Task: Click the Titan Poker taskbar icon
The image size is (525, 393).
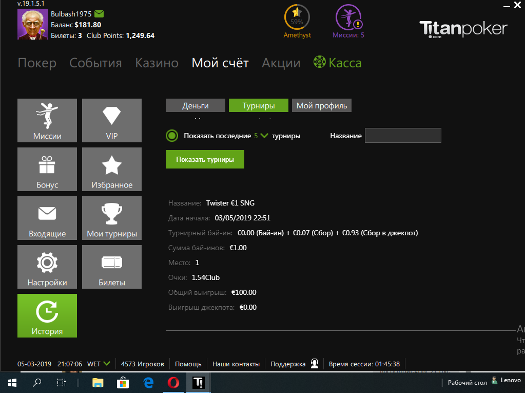Action: tap(198, 383)
